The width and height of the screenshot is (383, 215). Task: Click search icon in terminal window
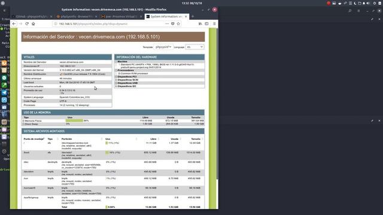click(350, 11)
